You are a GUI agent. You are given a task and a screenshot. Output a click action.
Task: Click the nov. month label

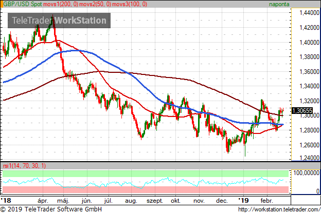199,201
